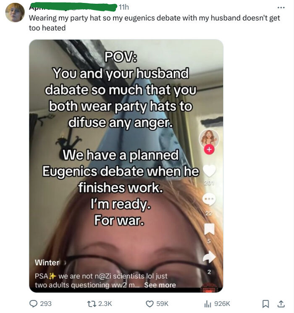Click the 11h timestamp link

124,7
